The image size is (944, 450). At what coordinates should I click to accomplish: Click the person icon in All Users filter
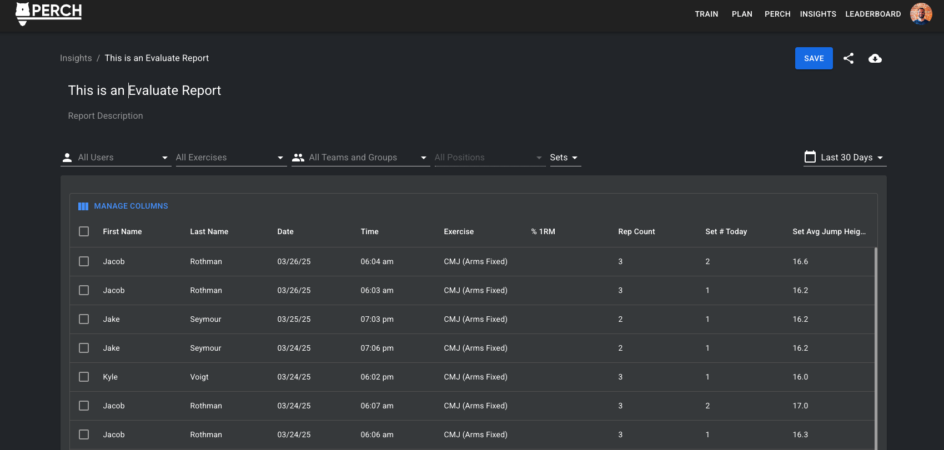pyautogui.click(x=67, y=158)
